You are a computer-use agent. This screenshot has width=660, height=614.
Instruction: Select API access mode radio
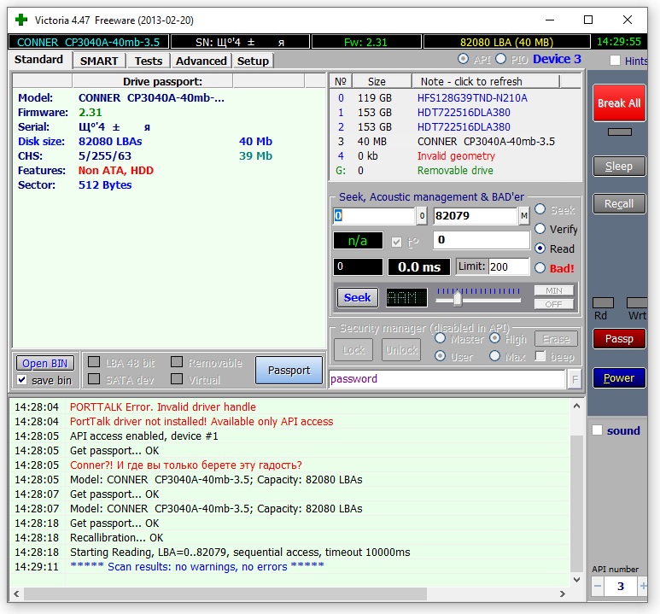(x=463, y=59)
